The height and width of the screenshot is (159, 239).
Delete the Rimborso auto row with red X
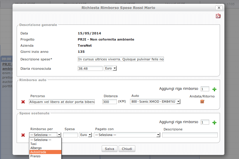23,102
